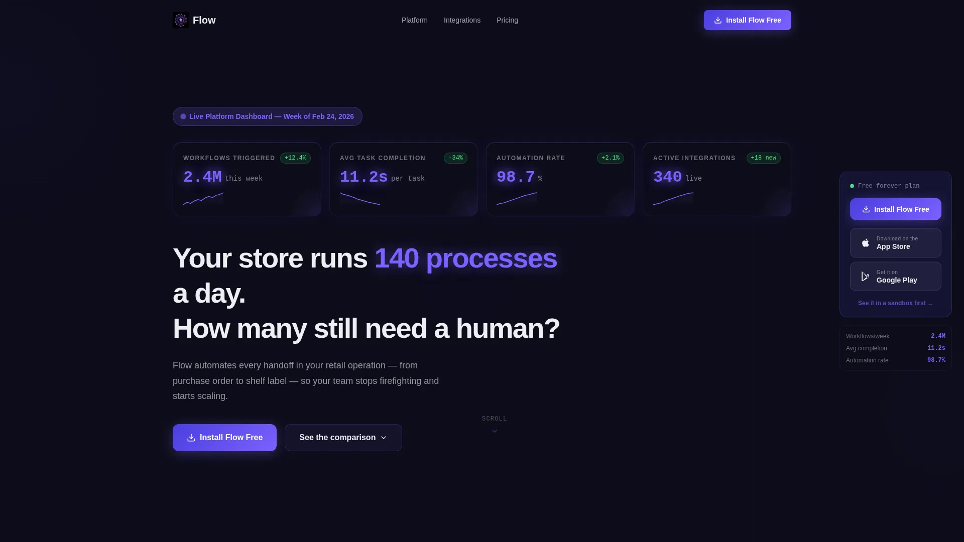Click Download on the App Store button
The image size is (964, 542).
tap(896, 243)
